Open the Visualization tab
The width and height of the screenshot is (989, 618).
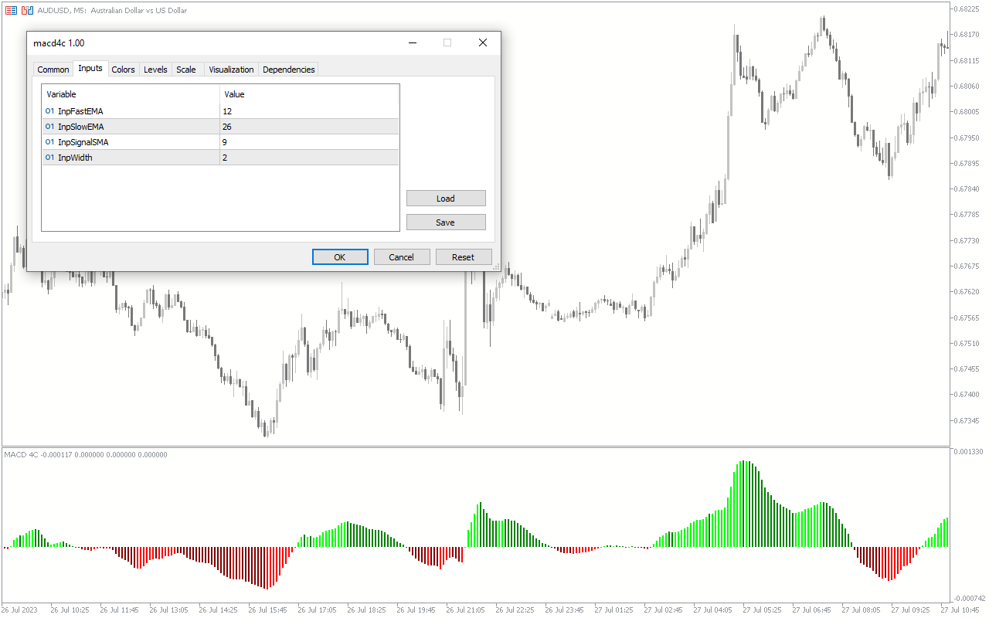(231, 70)
